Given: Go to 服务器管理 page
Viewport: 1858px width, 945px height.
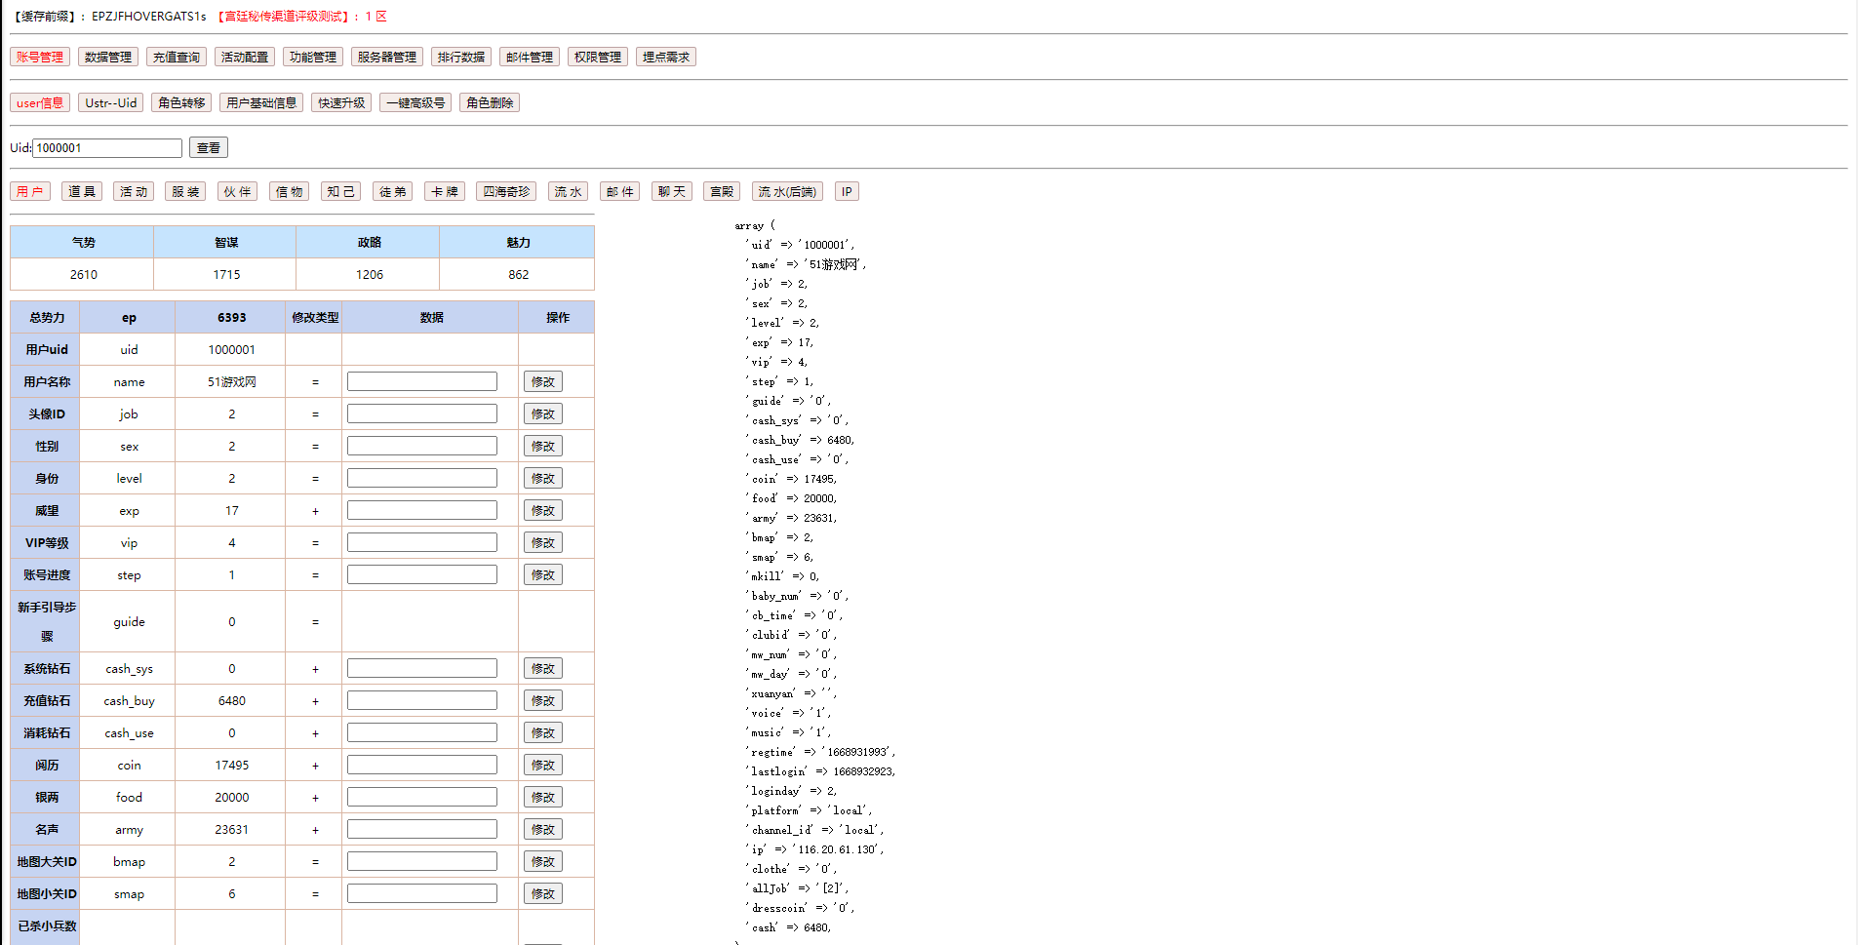Looking at the screenshot, I should coord(386,58).
